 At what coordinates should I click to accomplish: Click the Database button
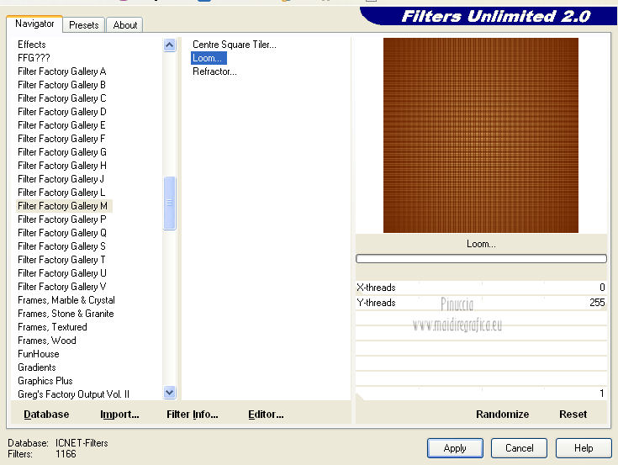[x=46, y=415]
